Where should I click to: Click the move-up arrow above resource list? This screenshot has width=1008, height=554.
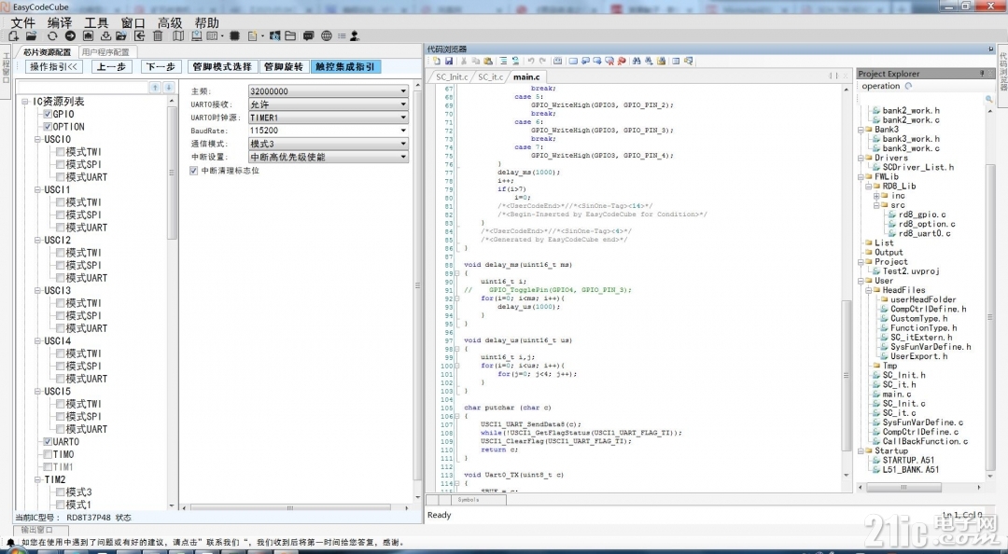tap(155, 88)
